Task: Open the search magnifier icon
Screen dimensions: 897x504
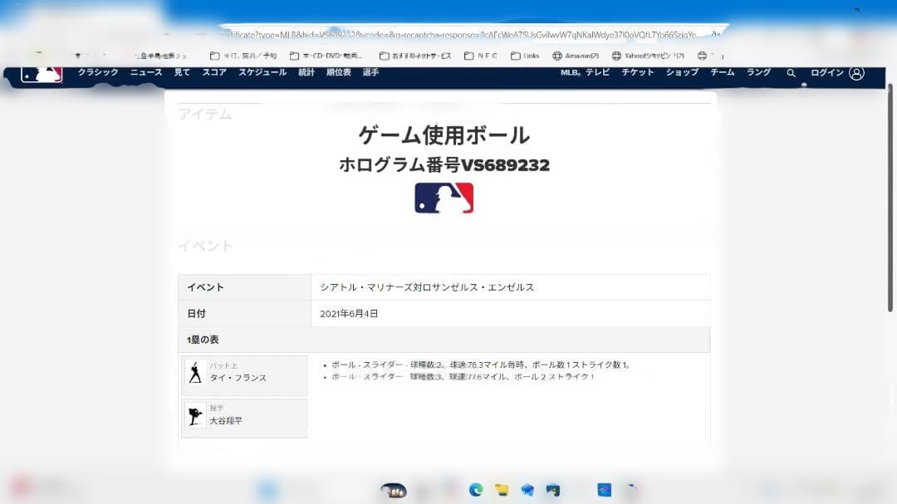Action: tap(792, 73)
